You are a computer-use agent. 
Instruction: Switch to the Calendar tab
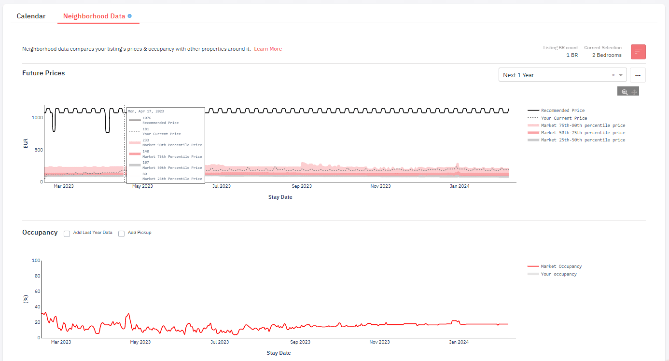click(31, 16)
